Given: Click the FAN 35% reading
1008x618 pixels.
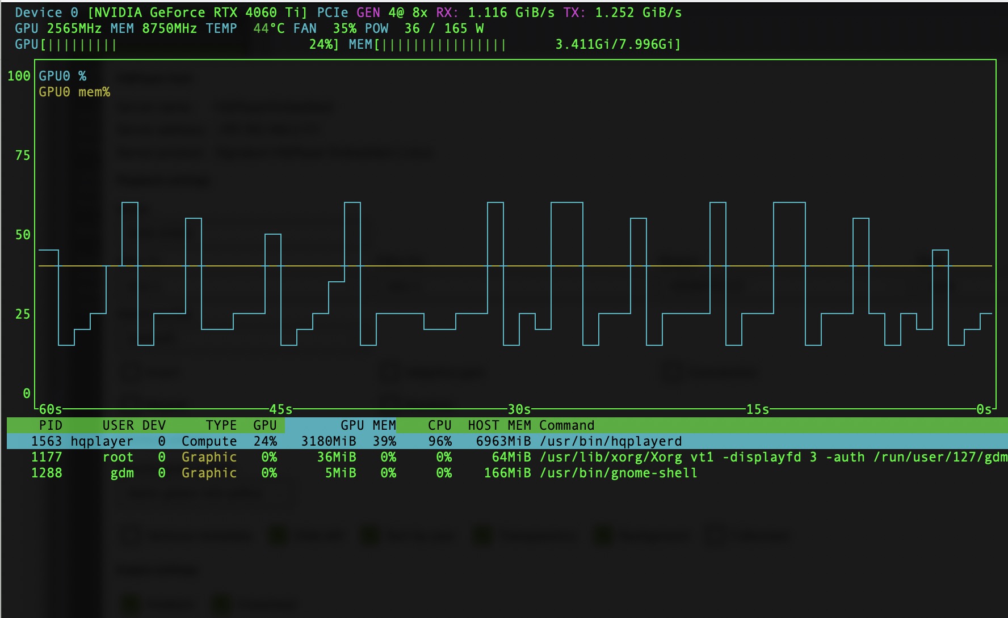Looking at the screenshot, I should pos(325,28).
